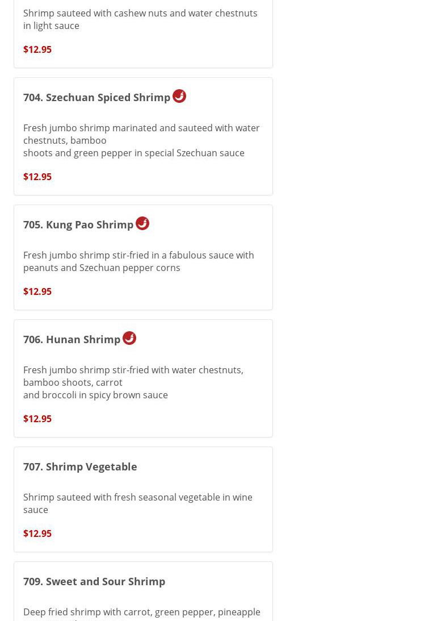Select 709. Sweet and Sour Shrimp heading

click(94, 581)
